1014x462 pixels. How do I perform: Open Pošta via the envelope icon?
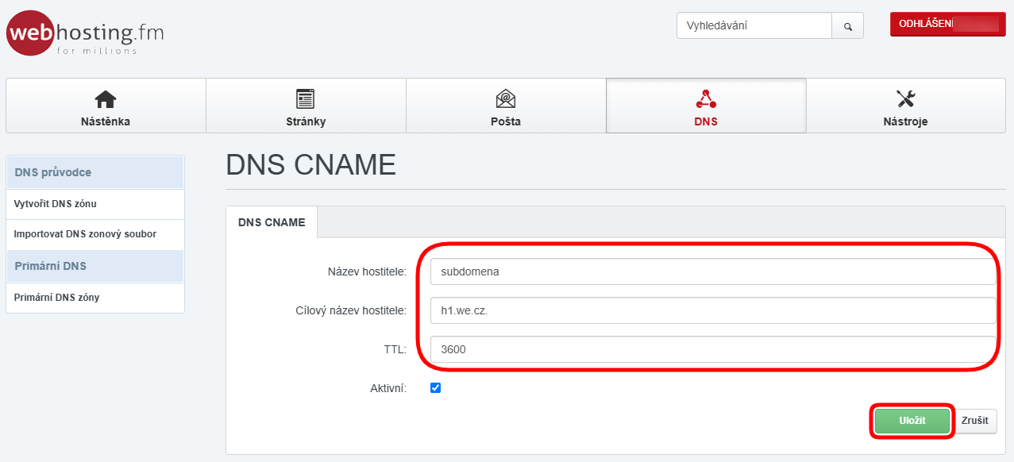[505, 98]
